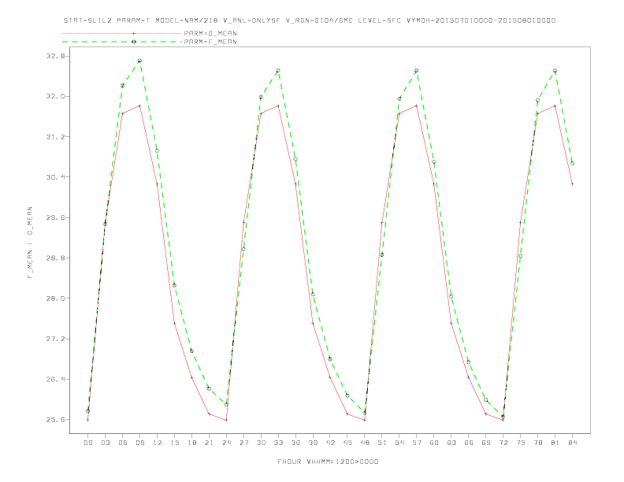Click the x-axis tick label 03

[105, 443]
